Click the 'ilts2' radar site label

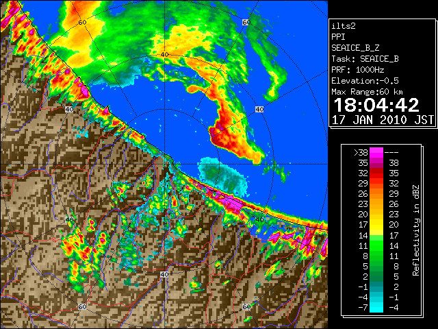(344, 26)
